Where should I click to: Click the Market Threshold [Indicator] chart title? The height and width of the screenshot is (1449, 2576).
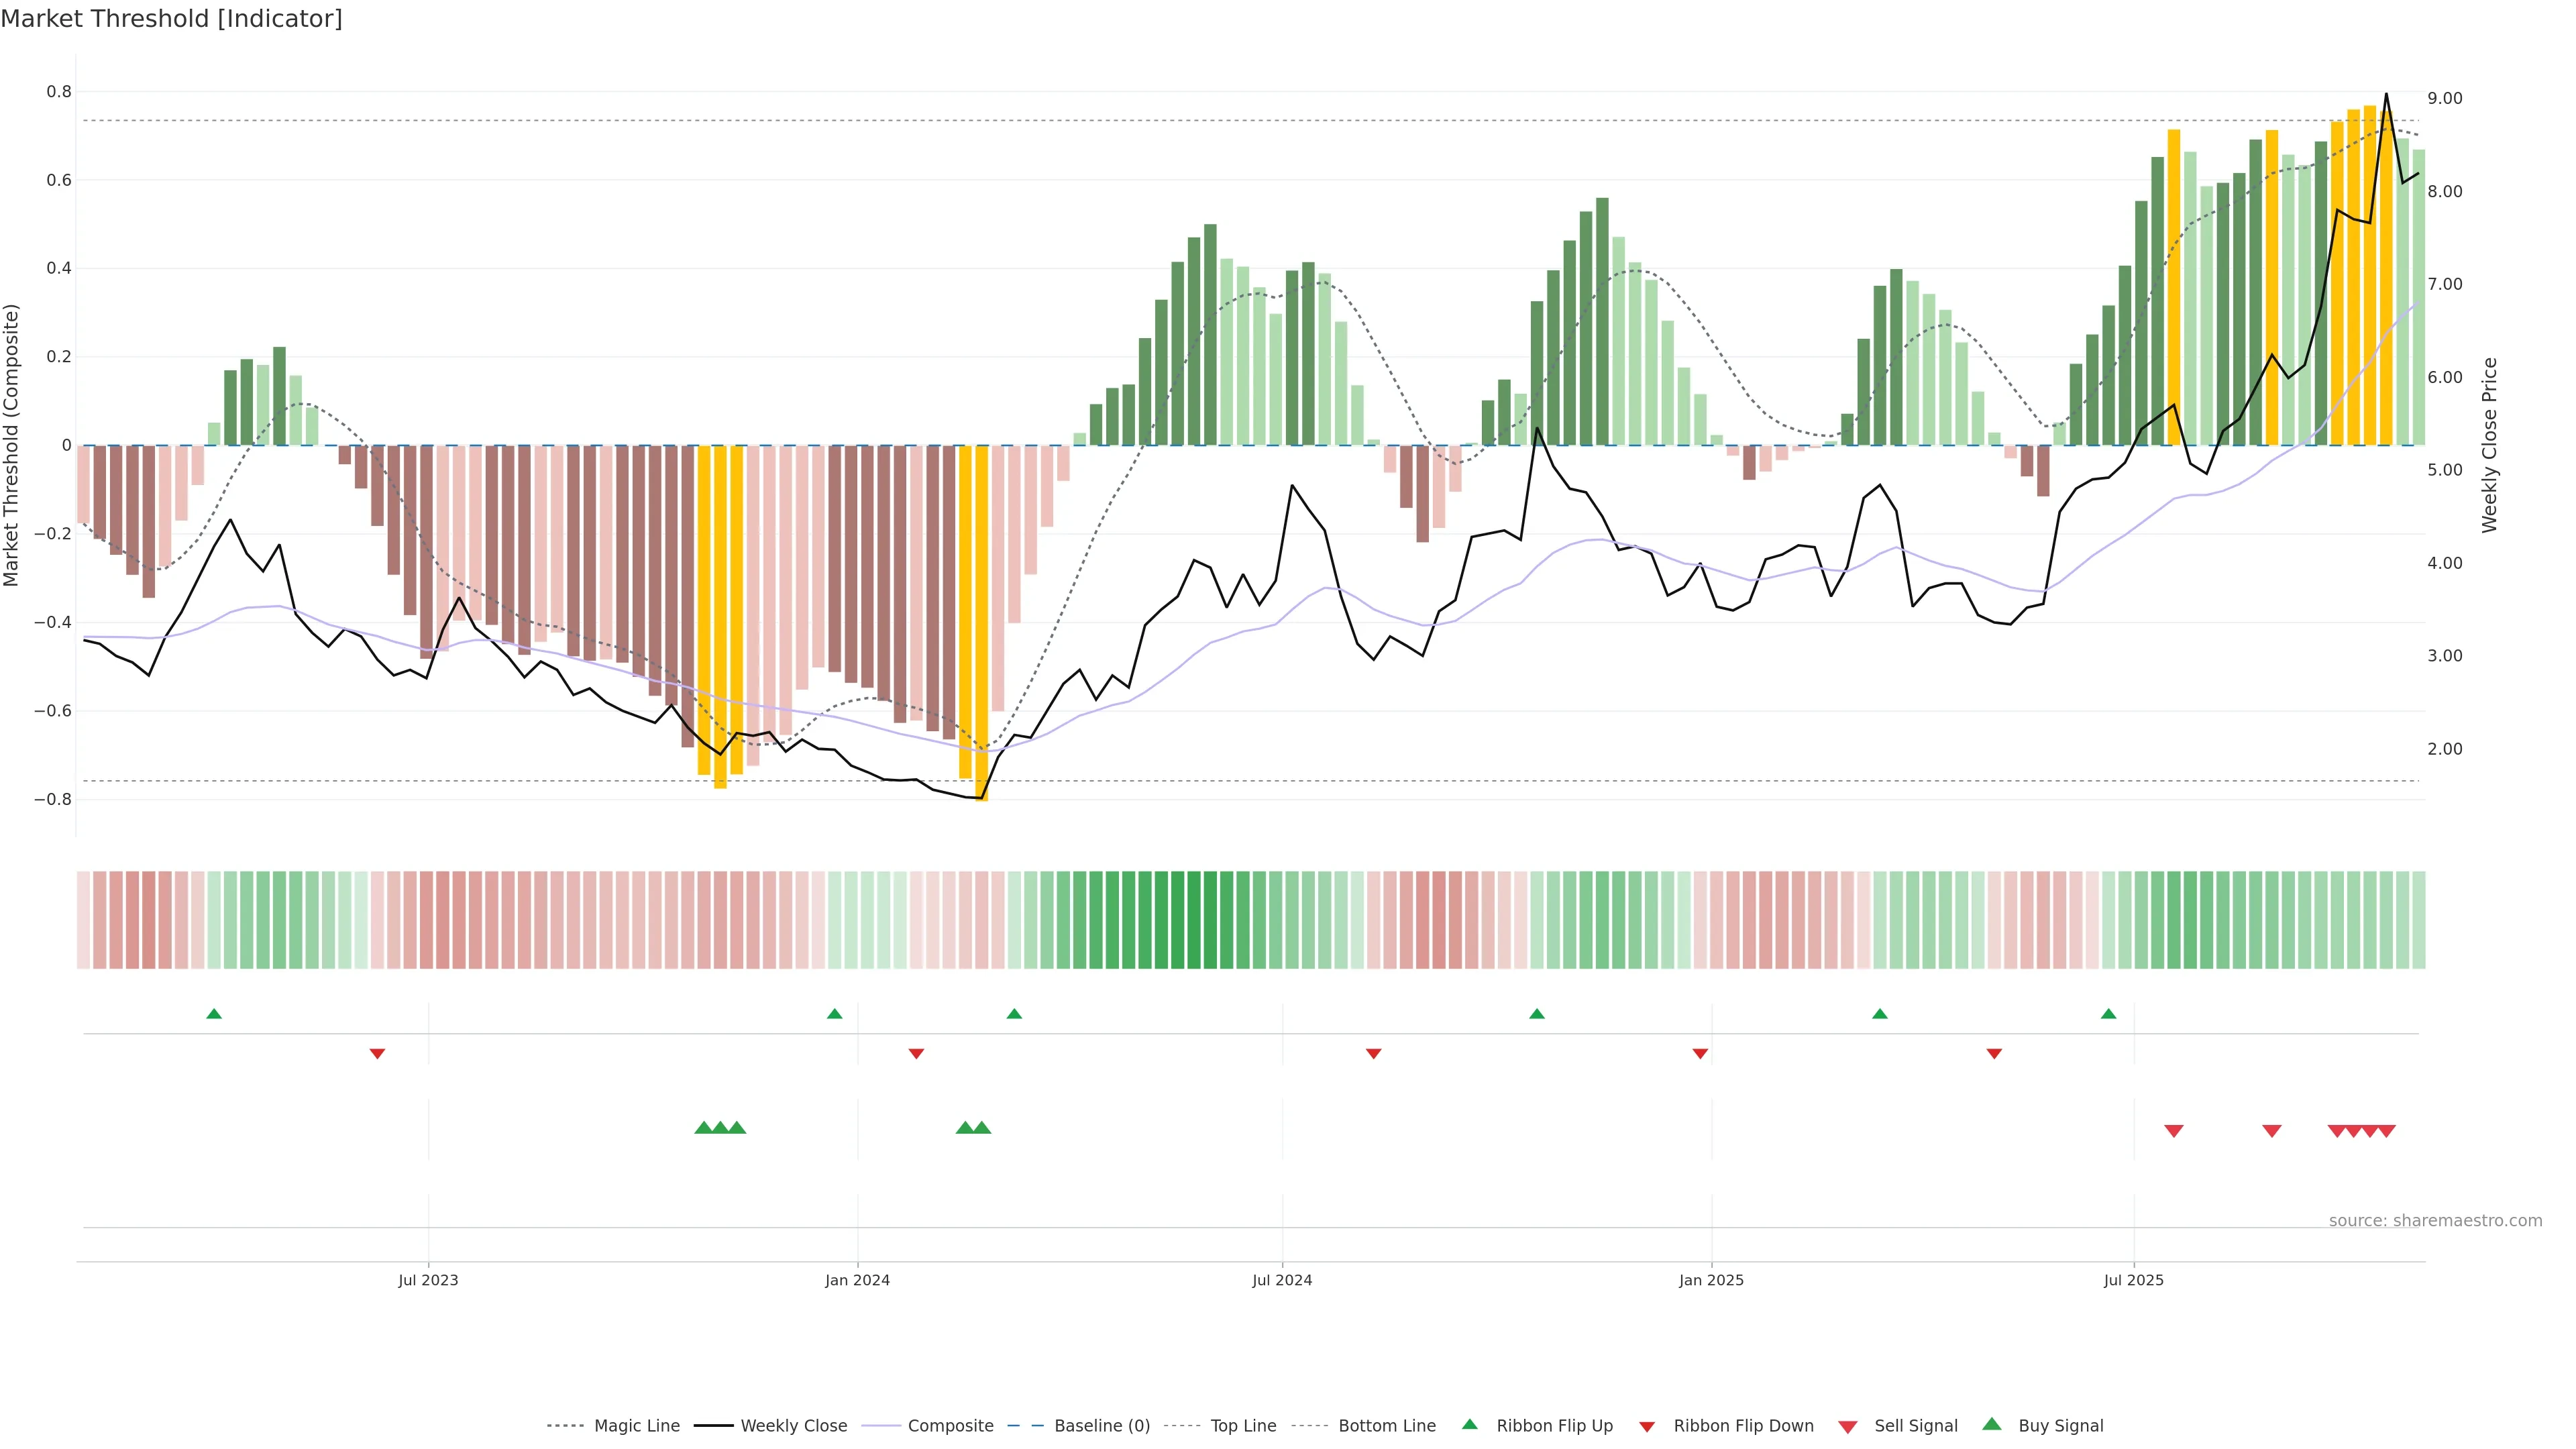pyautogui.click(x=171, y=19)
